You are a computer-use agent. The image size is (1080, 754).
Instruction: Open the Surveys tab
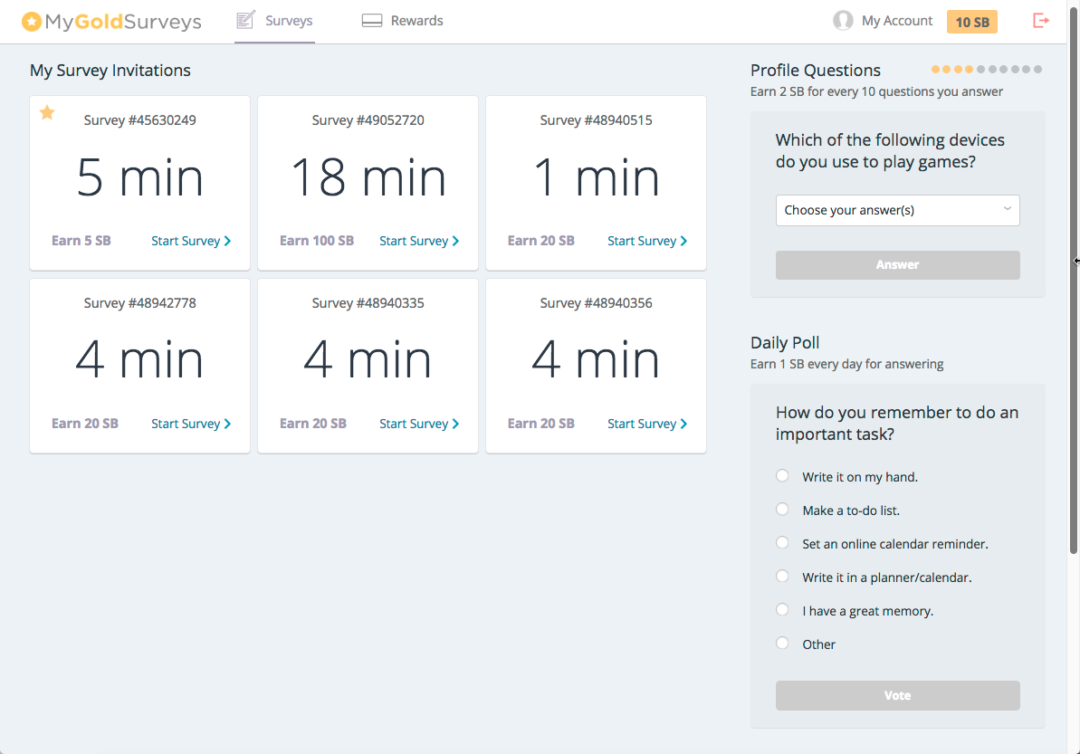point(288,21)
